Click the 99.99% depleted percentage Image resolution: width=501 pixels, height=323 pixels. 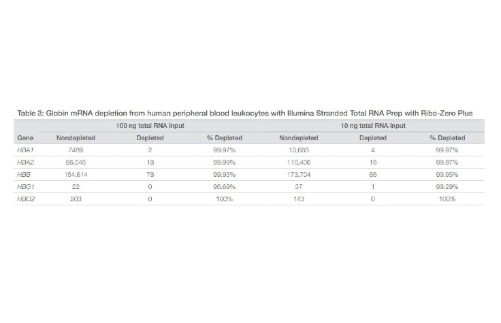pyautogui.click(x=224, y=162)
